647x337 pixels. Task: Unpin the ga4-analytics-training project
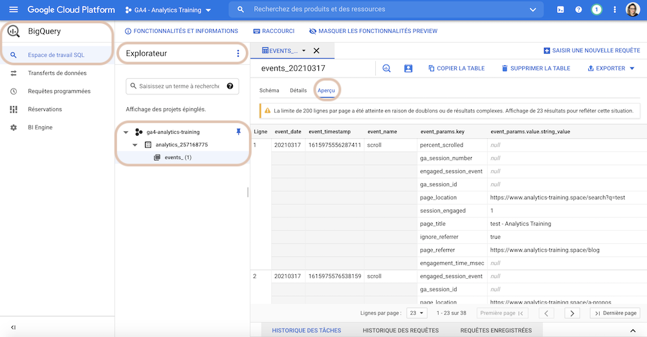click(x=238, y=132)
